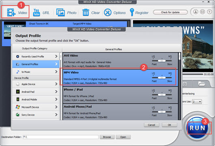The height and width of the screenshot is (146, 215).
Task: Adjust the AVI Video quality slider
Action: [162, 60]
